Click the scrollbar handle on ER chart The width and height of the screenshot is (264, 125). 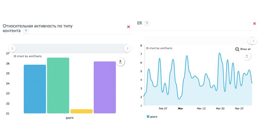(x=253, y=41)
